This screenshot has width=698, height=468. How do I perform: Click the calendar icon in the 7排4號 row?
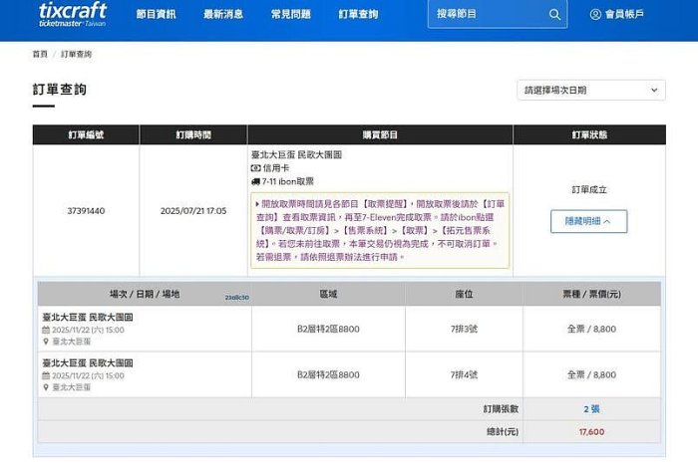pos(46,375)
